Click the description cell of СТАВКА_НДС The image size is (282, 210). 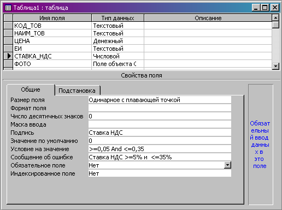click(x=208, y=56)
